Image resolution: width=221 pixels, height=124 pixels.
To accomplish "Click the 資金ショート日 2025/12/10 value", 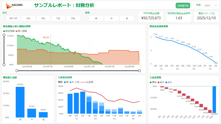I will pyautogui.click(x=206, y=18).
